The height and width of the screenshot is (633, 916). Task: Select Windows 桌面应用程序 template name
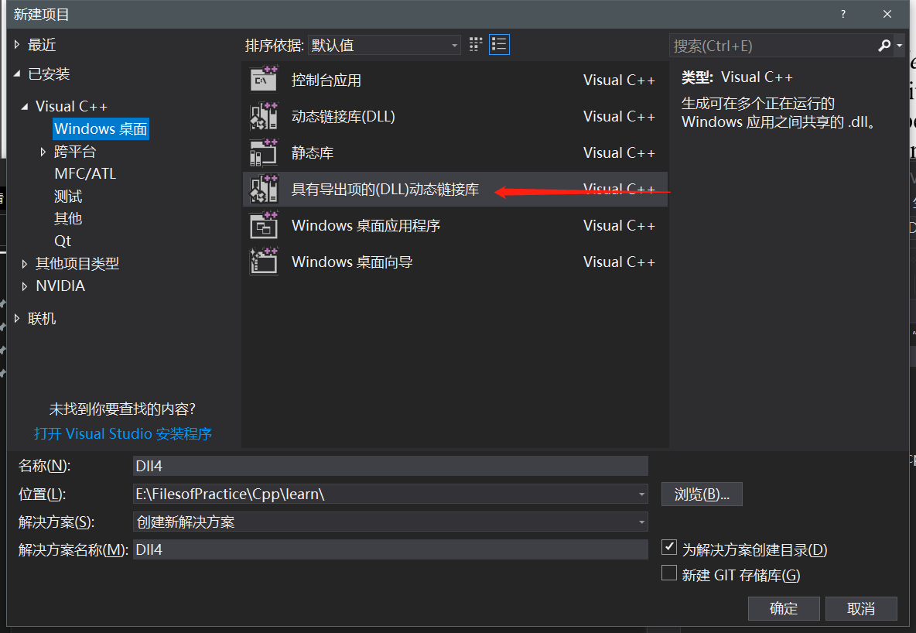(x=366, y=226)
